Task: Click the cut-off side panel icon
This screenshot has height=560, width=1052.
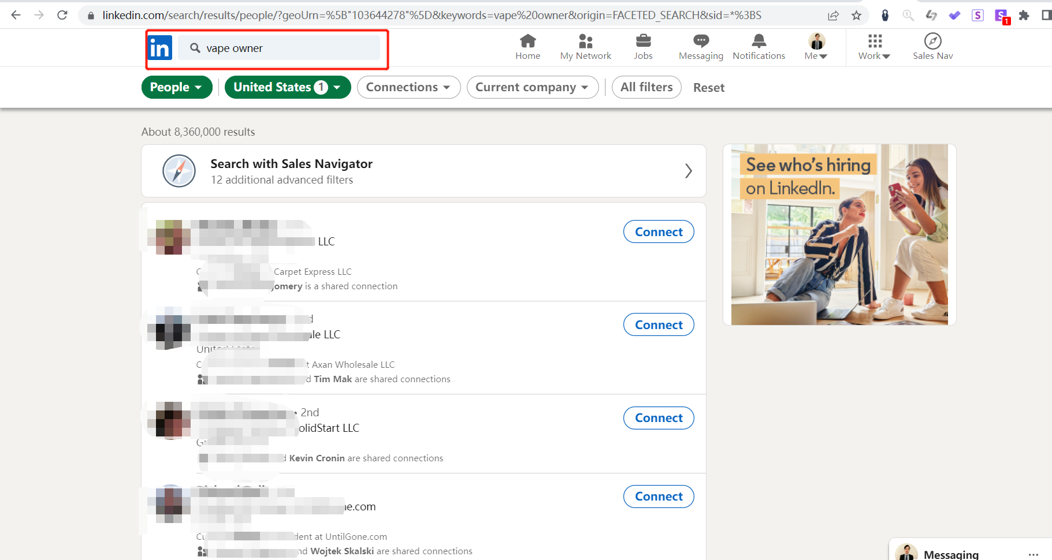Action: (1046, 16)
